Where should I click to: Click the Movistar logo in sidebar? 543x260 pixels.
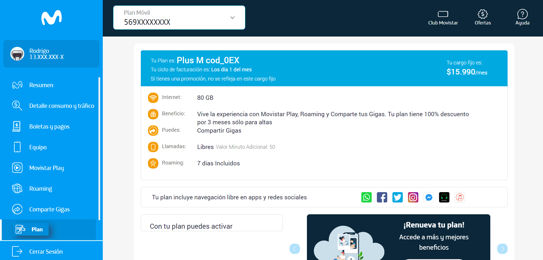point(52,18)
